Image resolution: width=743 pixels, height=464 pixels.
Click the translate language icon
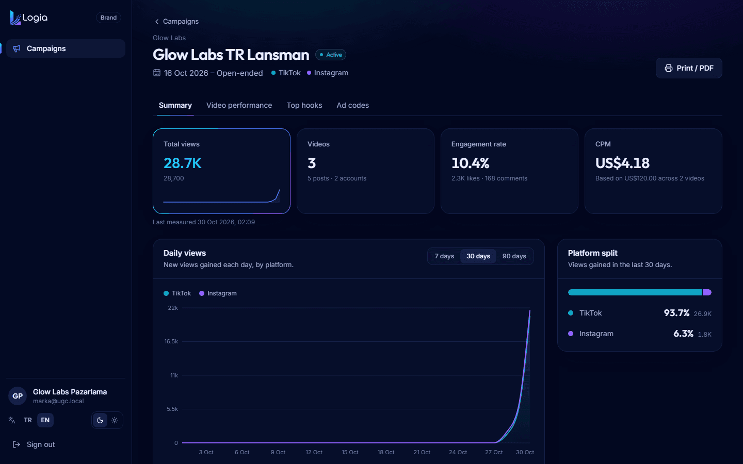tap(12, 420)
